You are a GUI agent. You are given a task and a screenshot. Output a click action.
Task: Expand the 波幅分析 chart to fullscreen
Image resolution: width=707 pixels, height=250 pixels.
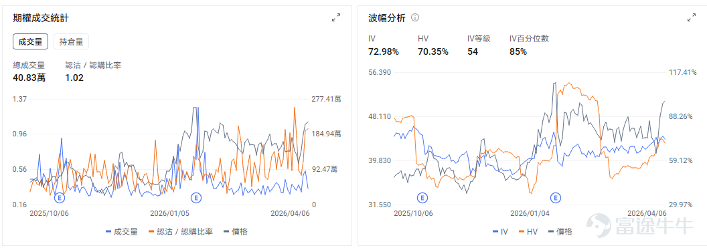(x=691, y=18)
